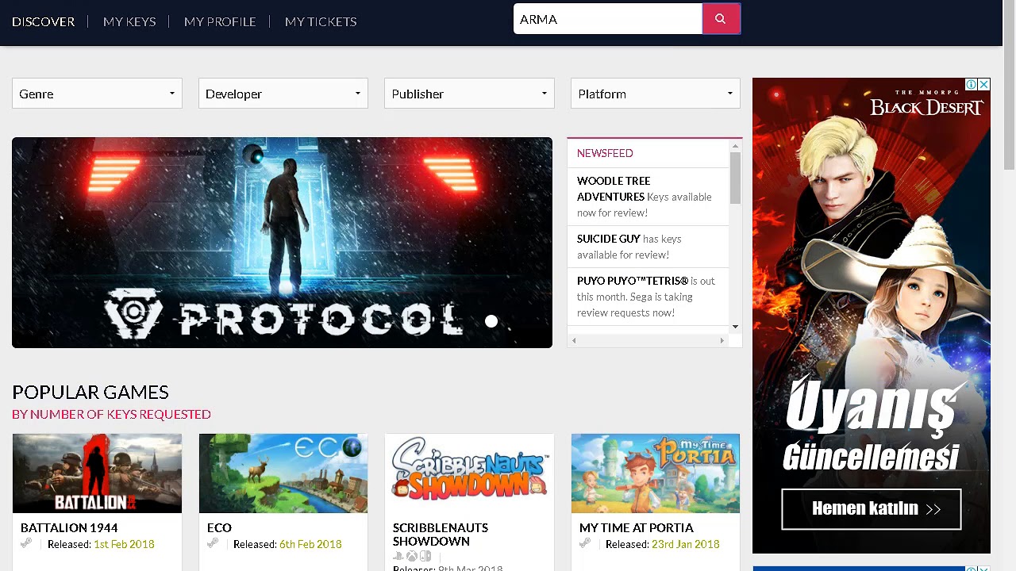Image resolution: width=1016 pixels, height=571 pixels.
Task: Click the My Time at Portia title
Action: pyautogui.click(x=637, y=527)
